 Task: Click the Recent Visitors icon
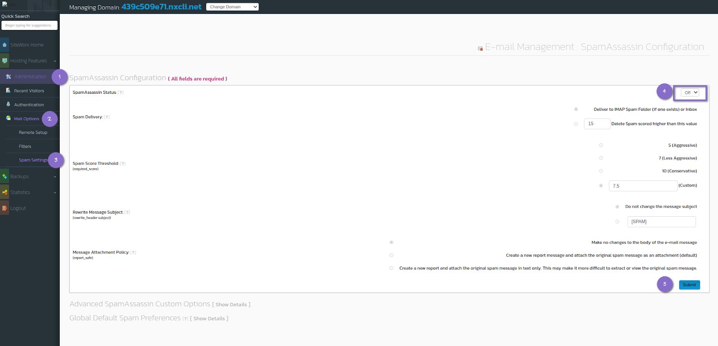coord(8,90)
